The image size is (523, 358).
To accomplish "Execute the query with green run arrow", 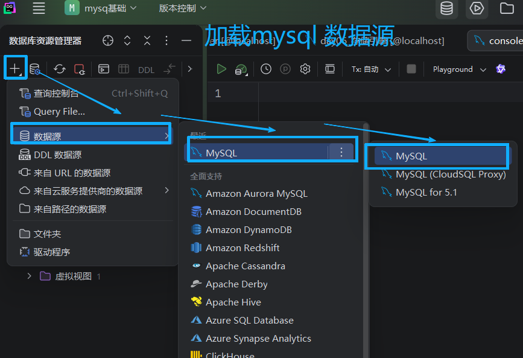I will pyautogui.click(x=221, y=69).
